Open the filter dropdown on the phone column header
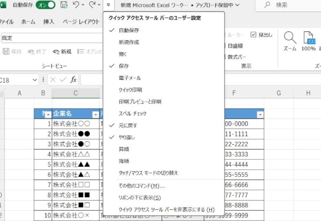This screenshot has width=321, height=221. coord(260,115)
